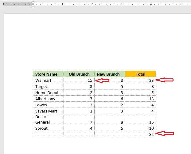This screenshot has width=191, height=154.
Task: Click Home Depot's New Brunch value 3
Action: (x=122, y=93)
